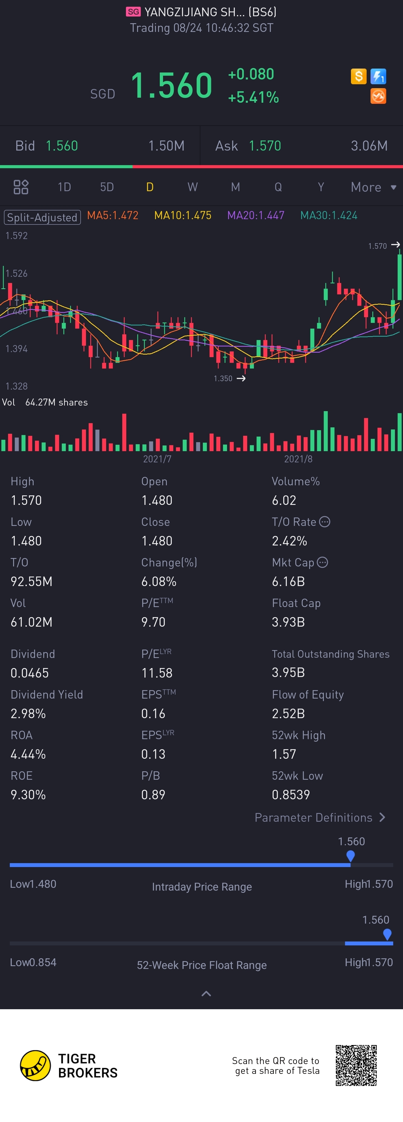Tap the orange circular icon below dollar sign
The height and width of the screenshot is (1122, 403).
pyautogui.click(x=378, y=96)
